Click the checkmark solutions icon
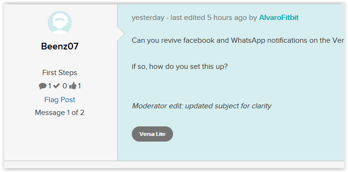The image size is (348, 172). (x=56, y=86)
